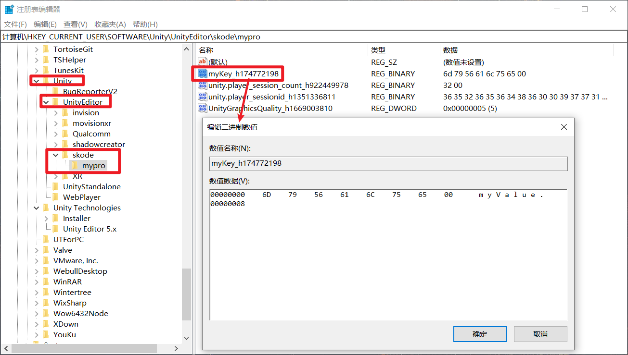Click the invision folder icon
This screenshot has height=355, width=628.
(65, 112)
